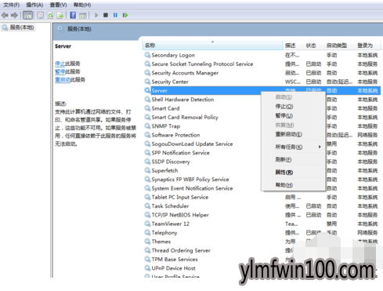The width and height of the screenshot is (383, 291).
Task: Click the Stop service square icon
Action: click(106, 15)
